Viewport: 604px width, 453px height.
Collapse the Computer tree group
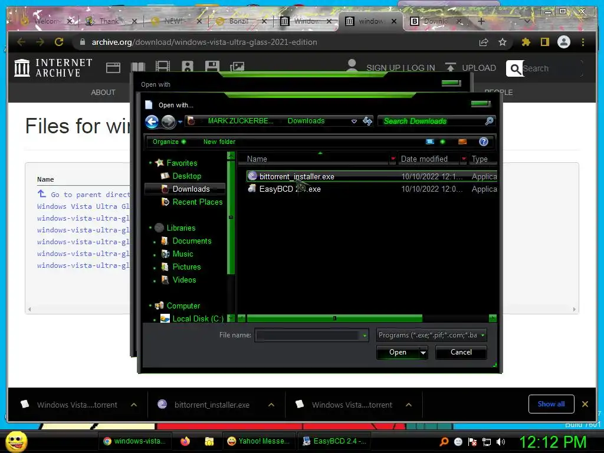(150, 306)
